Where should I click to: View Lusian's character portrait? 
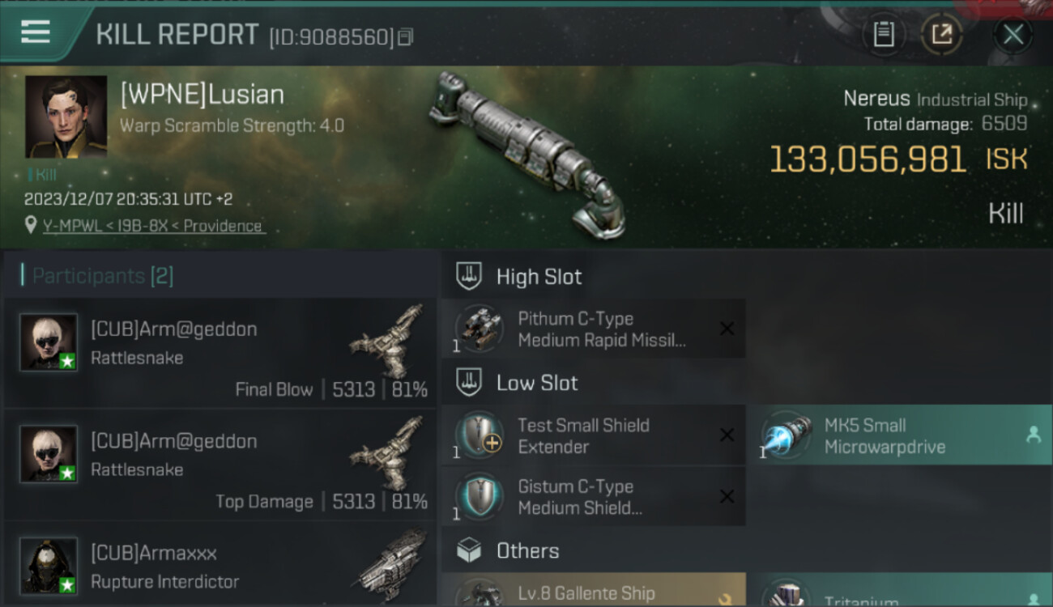pyautogui.click(x=66, y=117)
